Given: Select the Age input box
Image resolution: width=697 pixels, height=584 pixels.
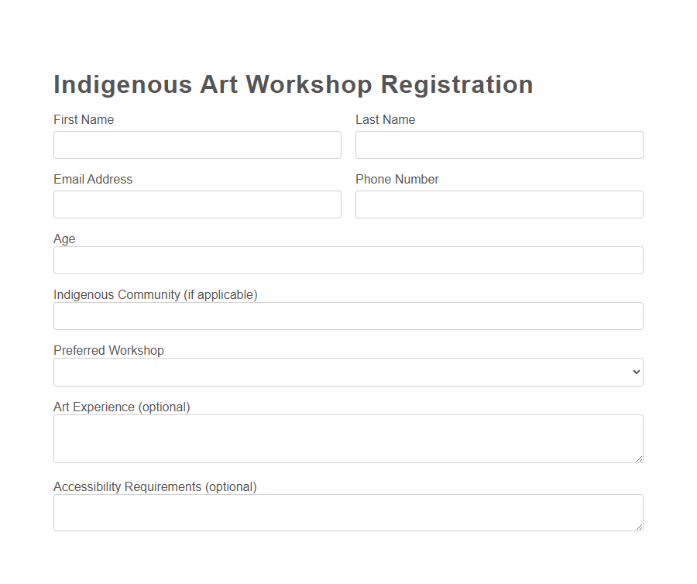Looking at the screenshot, I should click(348, 260).
